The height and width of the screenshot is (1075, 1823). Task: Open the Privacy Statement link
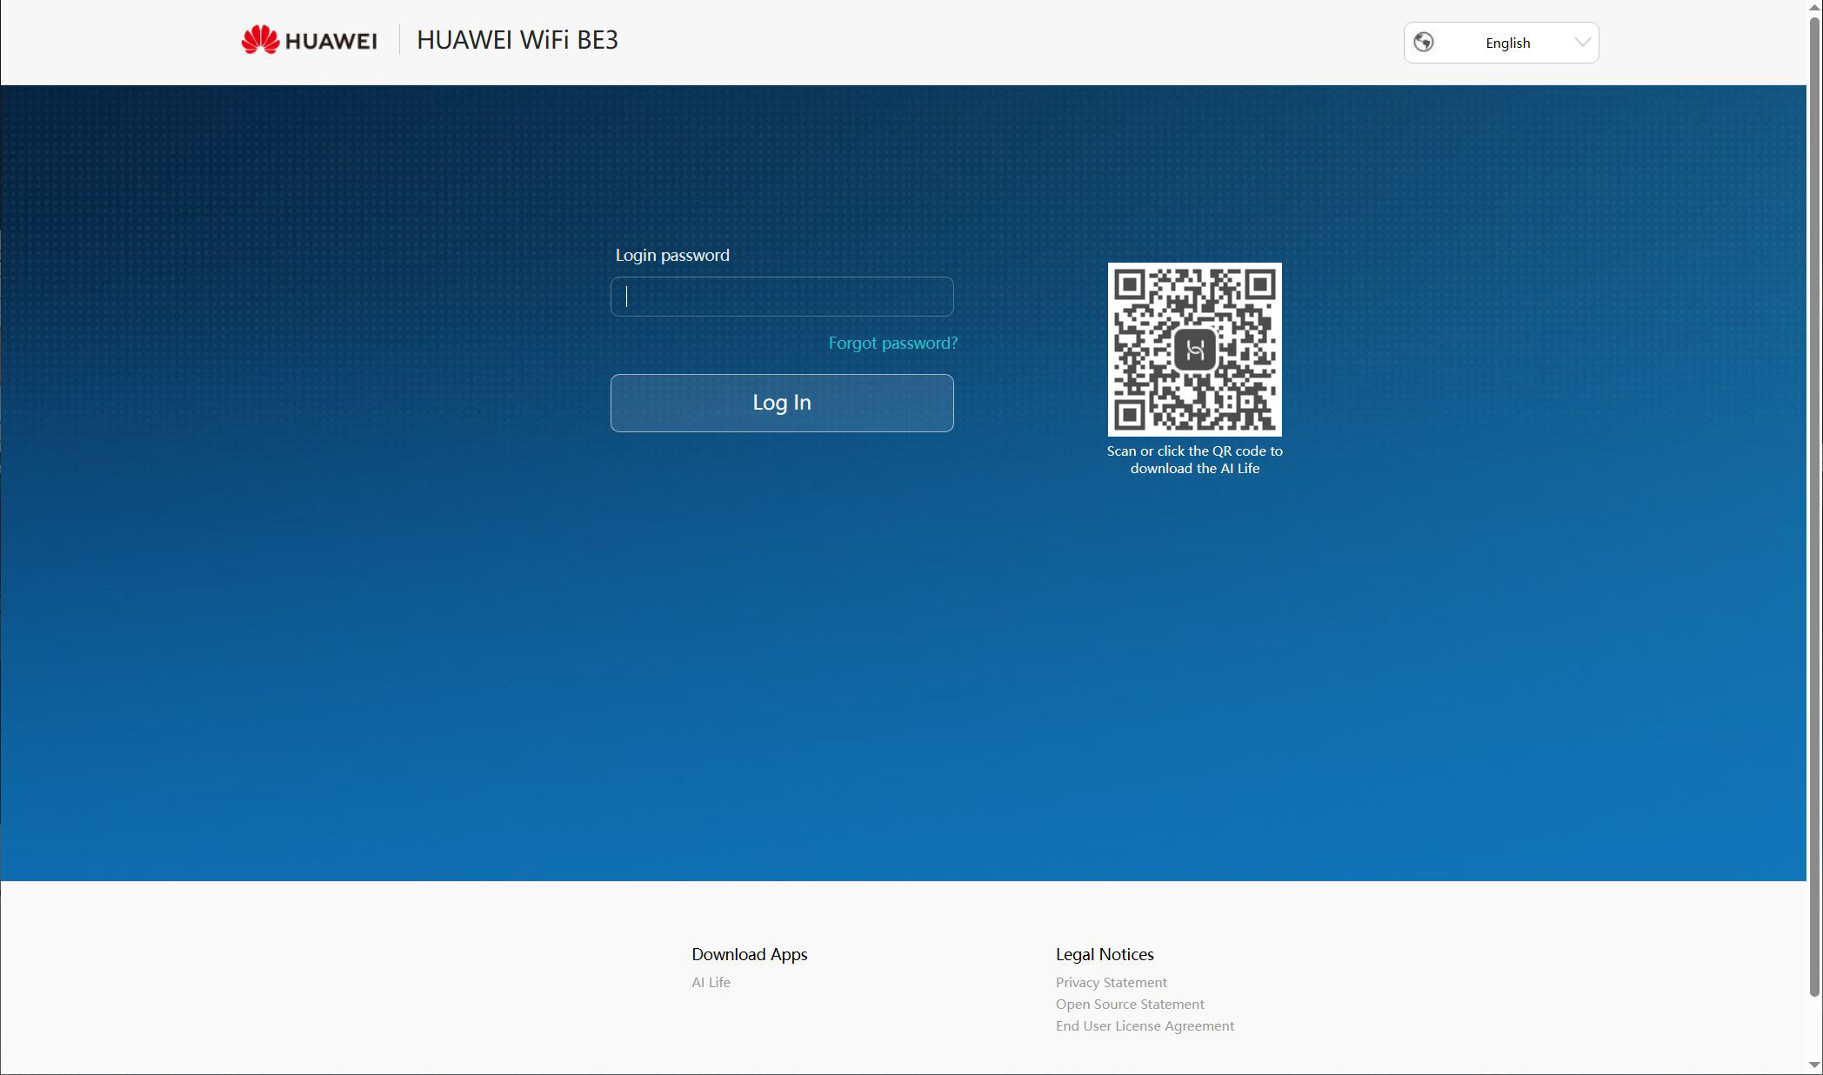click(x=1111, y=982)
